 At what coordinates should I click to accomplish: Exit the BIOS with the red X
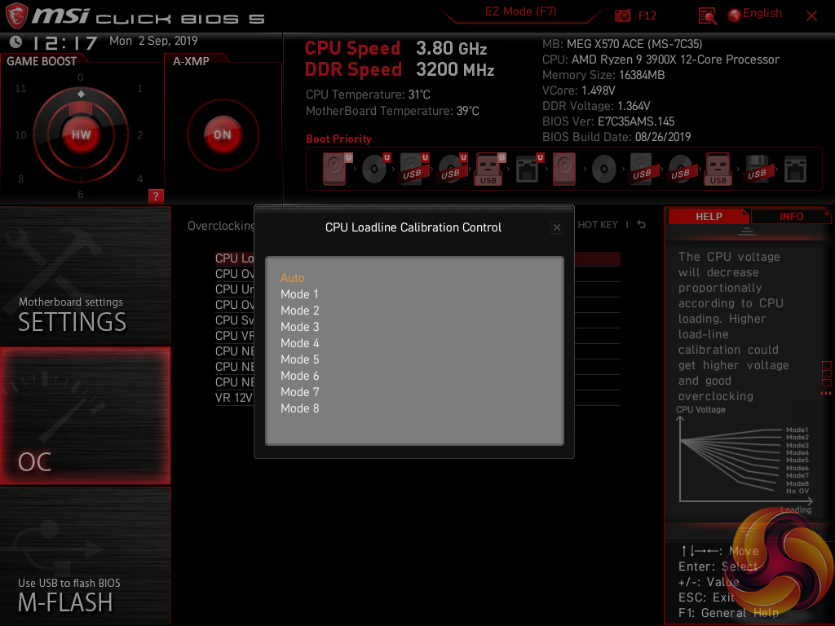[x=811, y=16]
